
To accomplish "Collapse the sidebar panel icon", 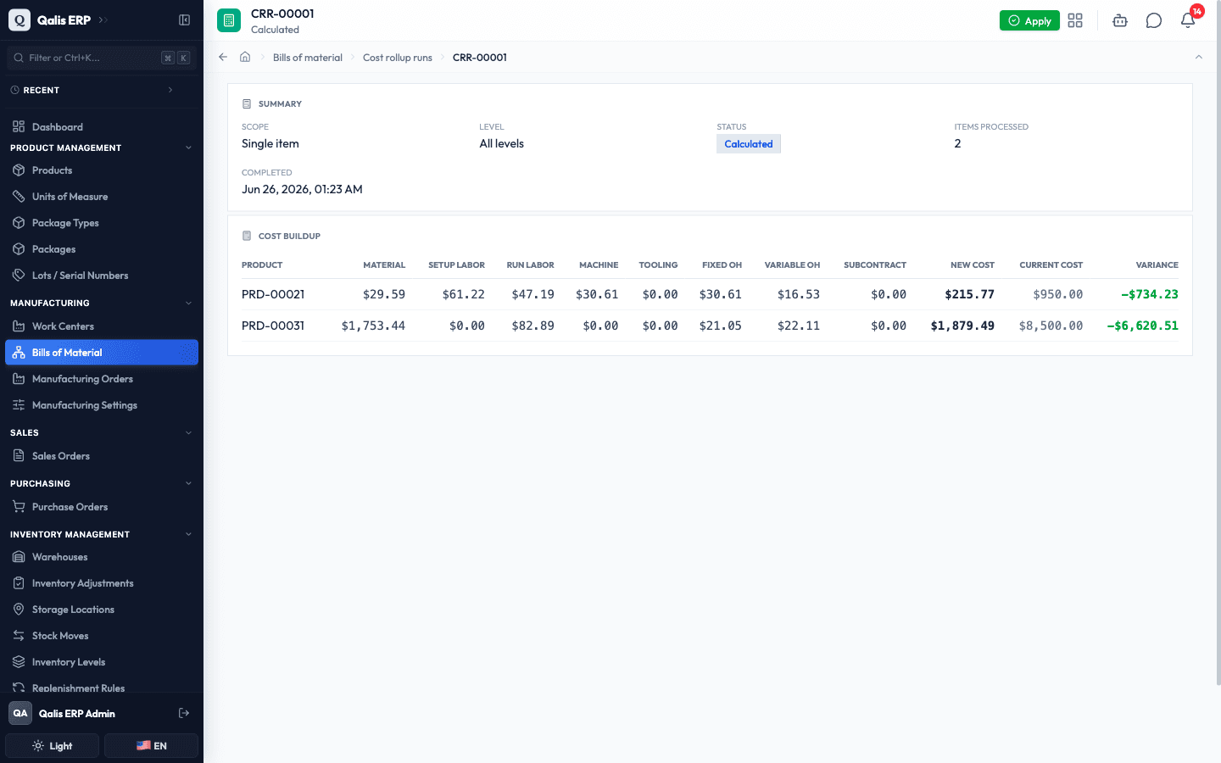I will coord(184,20).
